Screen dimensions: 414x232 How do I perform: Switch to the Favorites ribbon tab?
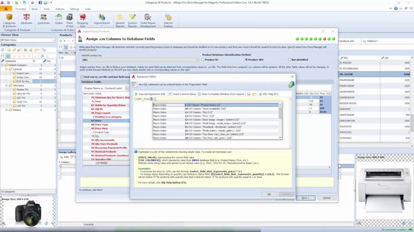pyautogui.click(x=20, y=9)
